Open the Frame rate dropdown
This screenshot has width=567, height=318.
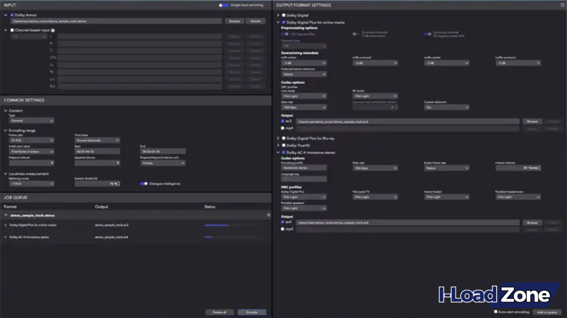click(x=31, y=140)
